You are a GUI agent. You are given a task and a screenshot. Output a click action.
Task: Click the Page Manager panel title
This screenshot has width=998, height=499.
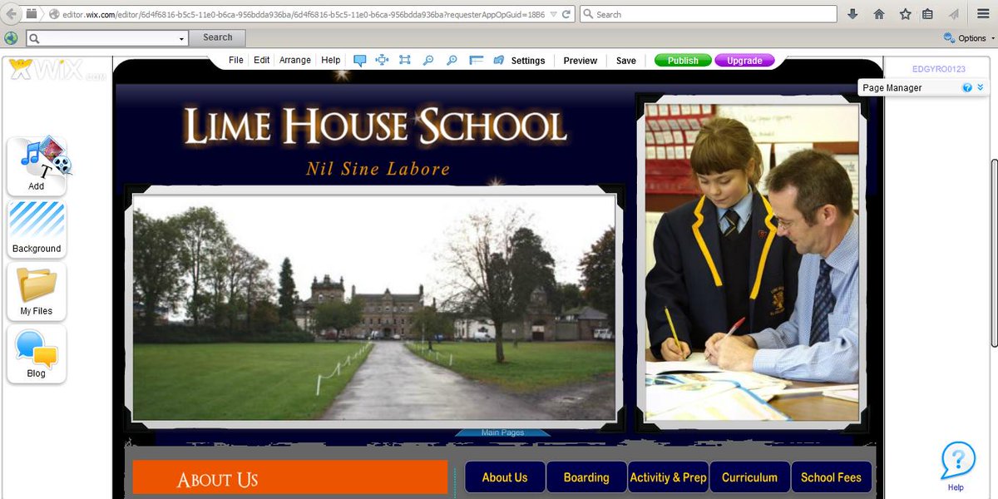pyautogui.click(x=892, y=88)
